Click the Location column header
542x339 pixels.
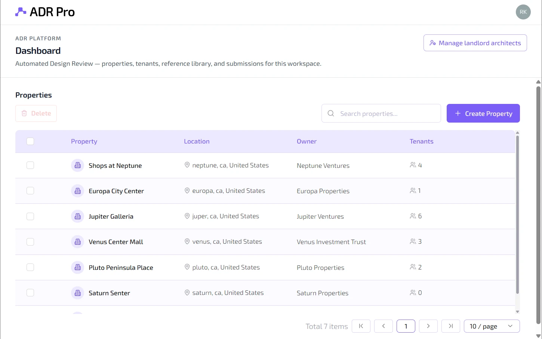pyautogui.click(x=197, y=141)
